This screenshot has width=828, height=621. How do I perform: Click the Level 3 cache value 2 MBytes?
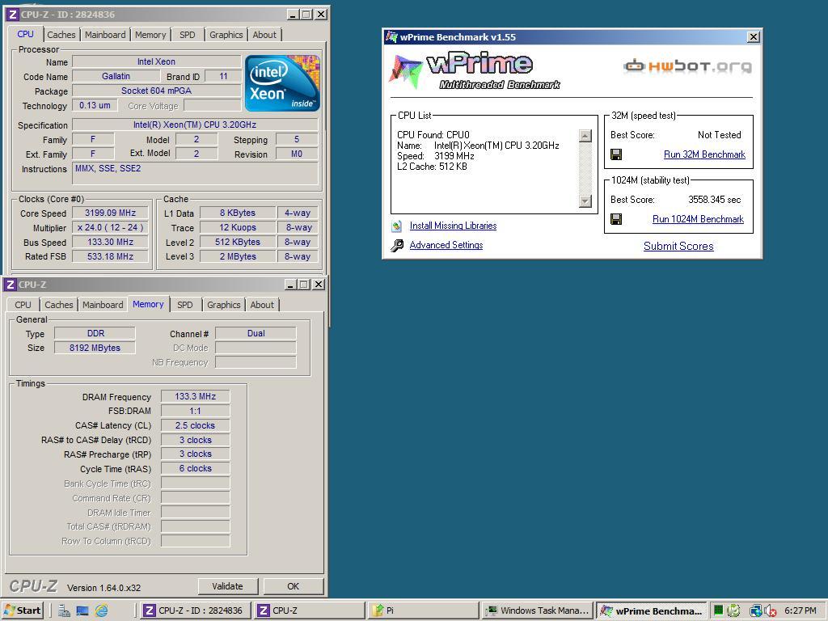coord(238,256)
